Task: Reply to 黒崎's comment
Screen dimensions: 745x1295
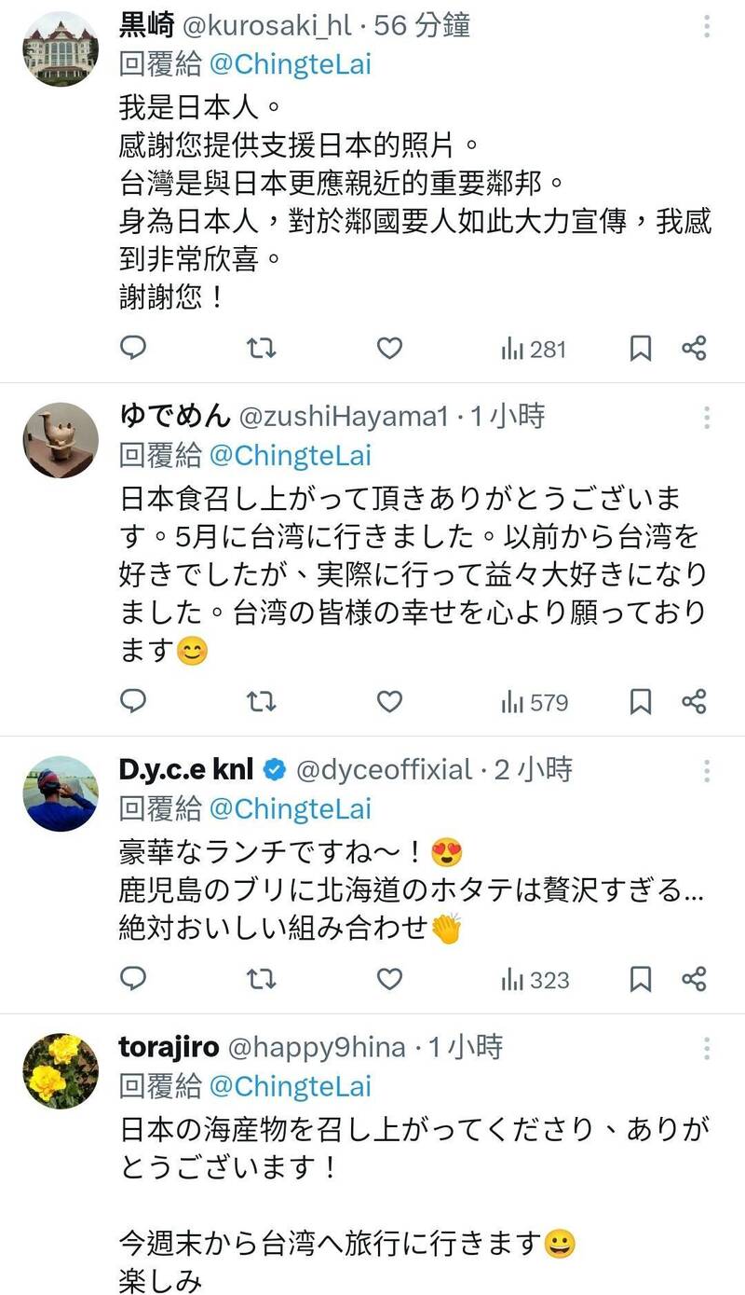Action: coord(133,349)
